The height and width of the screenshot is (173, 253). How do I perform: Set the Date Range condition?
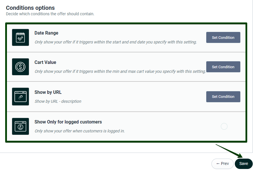click(223, 37)
